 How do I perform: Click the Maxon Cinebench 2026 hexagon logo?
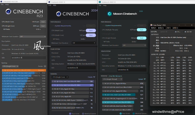tap(110, 14)
